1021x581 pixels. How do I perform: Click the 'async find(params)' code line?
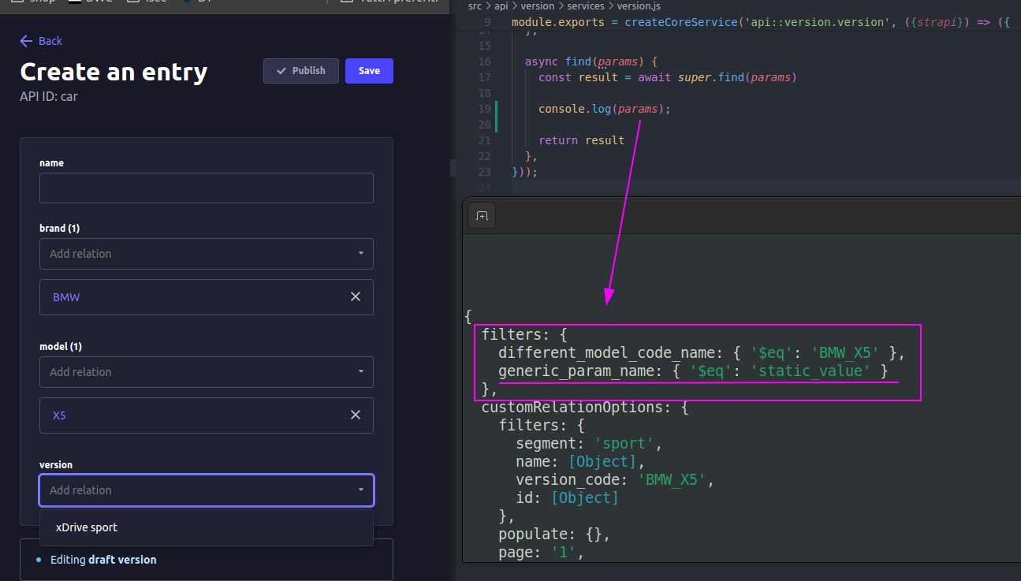[x=591, y=61]
